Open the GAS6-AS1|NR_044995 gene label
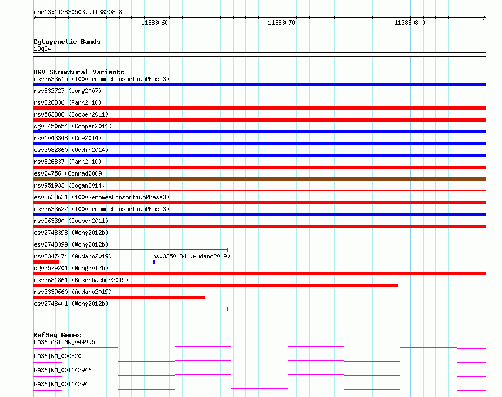Viewport: 502px width, 397px height. [x=64, y=342]
